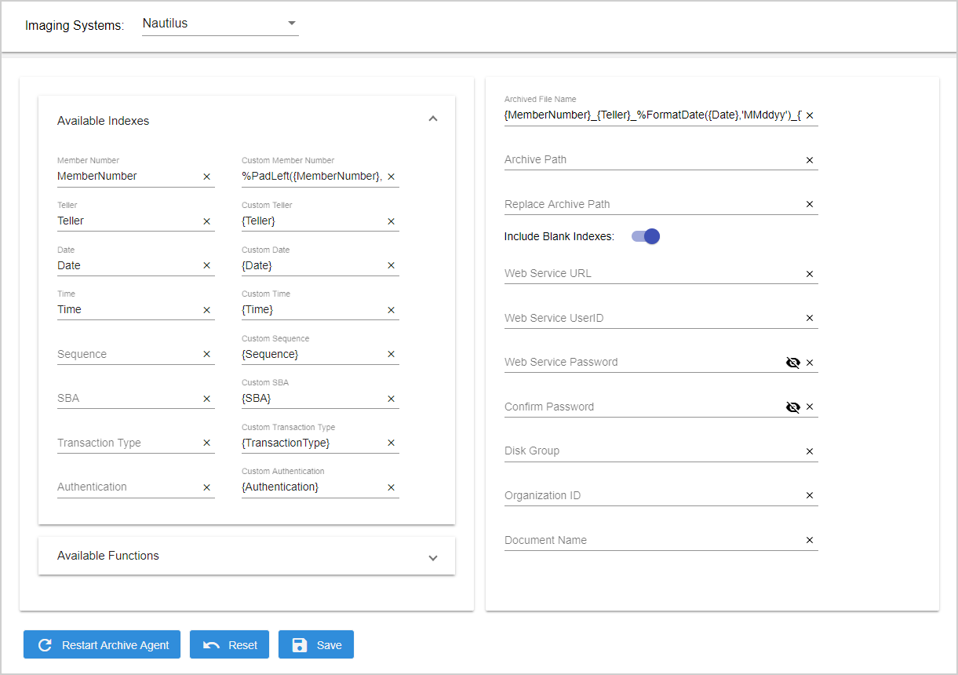Show Confirm Password text
The height and width of the screenshot is (675, 958).
coord(793,407)
